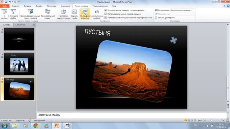Image resolution: width=230 pixels, height=129 pixels.
Task: Toggle Показать элементы управления проигрывателем checkbox
Action: tap(105, 18)
